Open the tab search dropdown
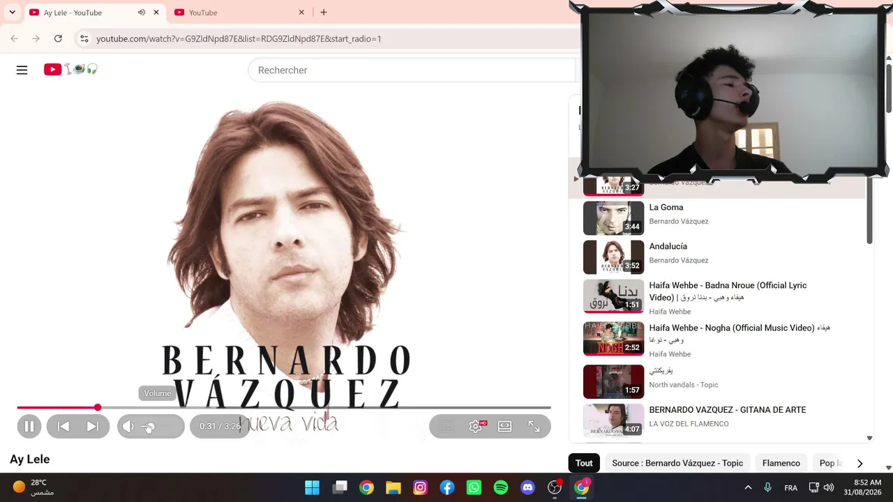 click(12, 13)
